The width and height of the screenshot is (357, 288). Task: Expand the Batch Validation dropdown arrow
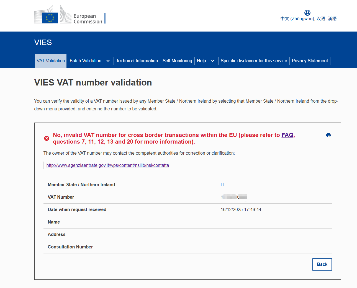tap(108, 61)
